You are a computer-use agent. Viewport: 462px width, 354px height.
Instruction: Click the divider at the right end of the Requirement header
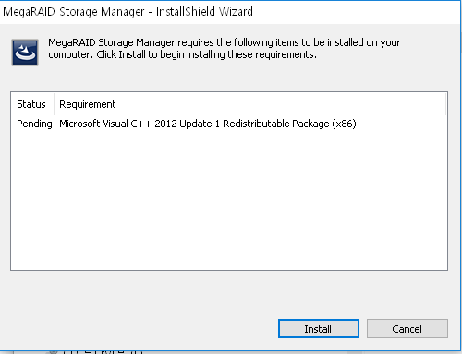coord(445,104)
